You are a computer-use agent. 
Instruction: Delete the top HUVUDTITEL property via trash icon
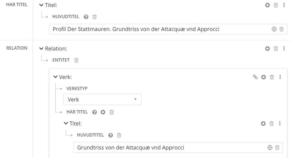[94, 17]
